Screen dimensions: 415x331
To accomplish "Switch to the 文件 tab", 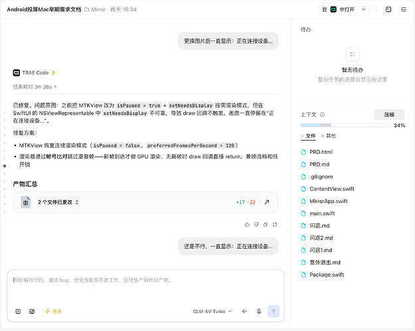I will tap(308, 136).
